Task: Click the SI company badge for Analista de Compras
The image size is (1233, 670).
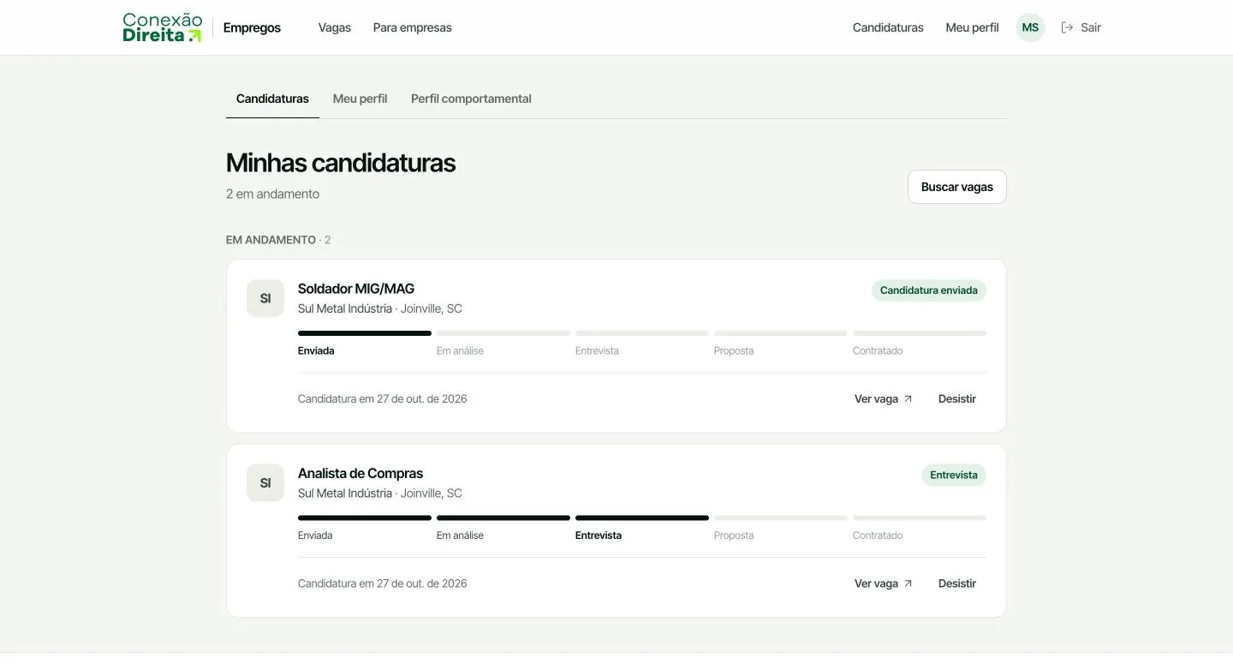Action: point(265,483)
